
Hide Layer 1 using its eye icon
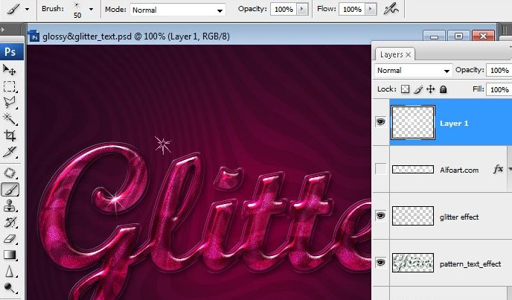381,122
